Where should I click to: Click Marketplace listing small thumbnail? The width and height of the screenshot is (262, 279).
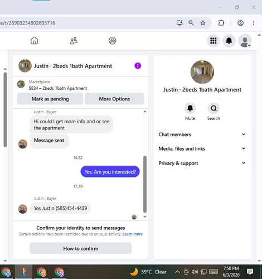21,84
